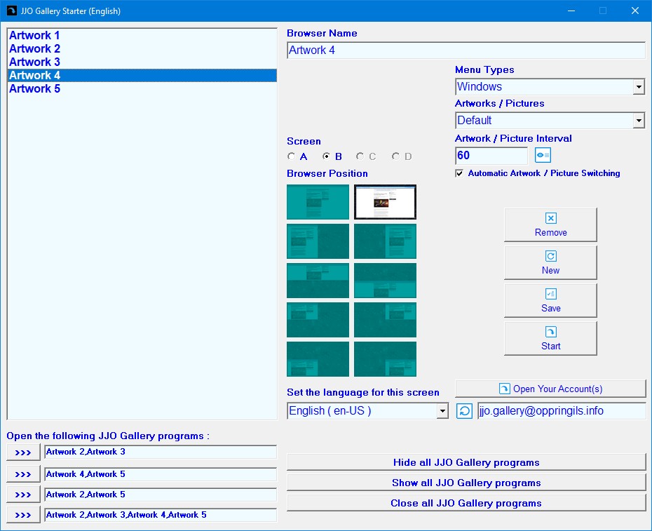Choose Artwork 5 from the list
This screenshot has height=531, width=652.
(34, 88)
